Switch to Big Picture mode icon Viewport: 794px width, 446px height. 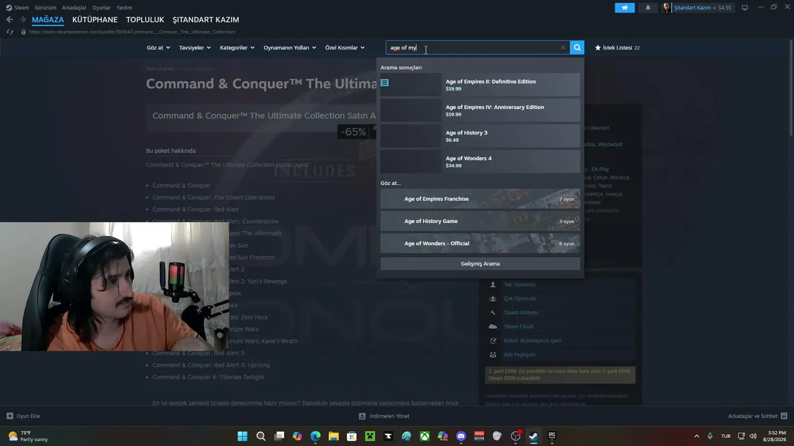click(745, 7)
